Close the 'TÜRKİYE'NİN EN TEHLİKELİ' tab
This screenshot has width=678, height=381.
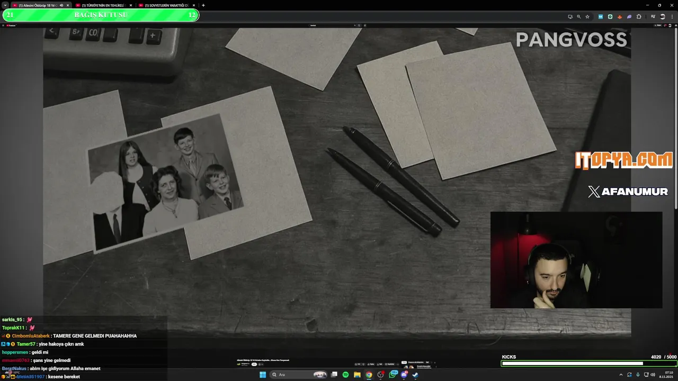(131, 5)
